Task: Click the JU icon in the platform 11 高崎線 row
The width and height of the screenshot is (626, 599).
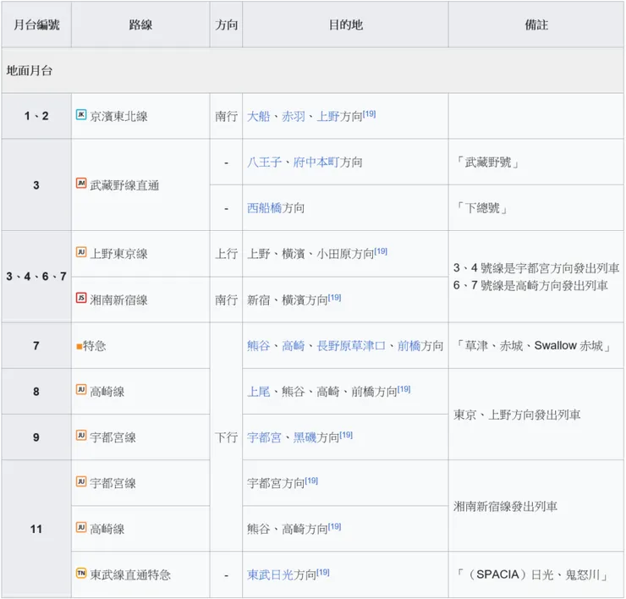Action: point(81,528)
